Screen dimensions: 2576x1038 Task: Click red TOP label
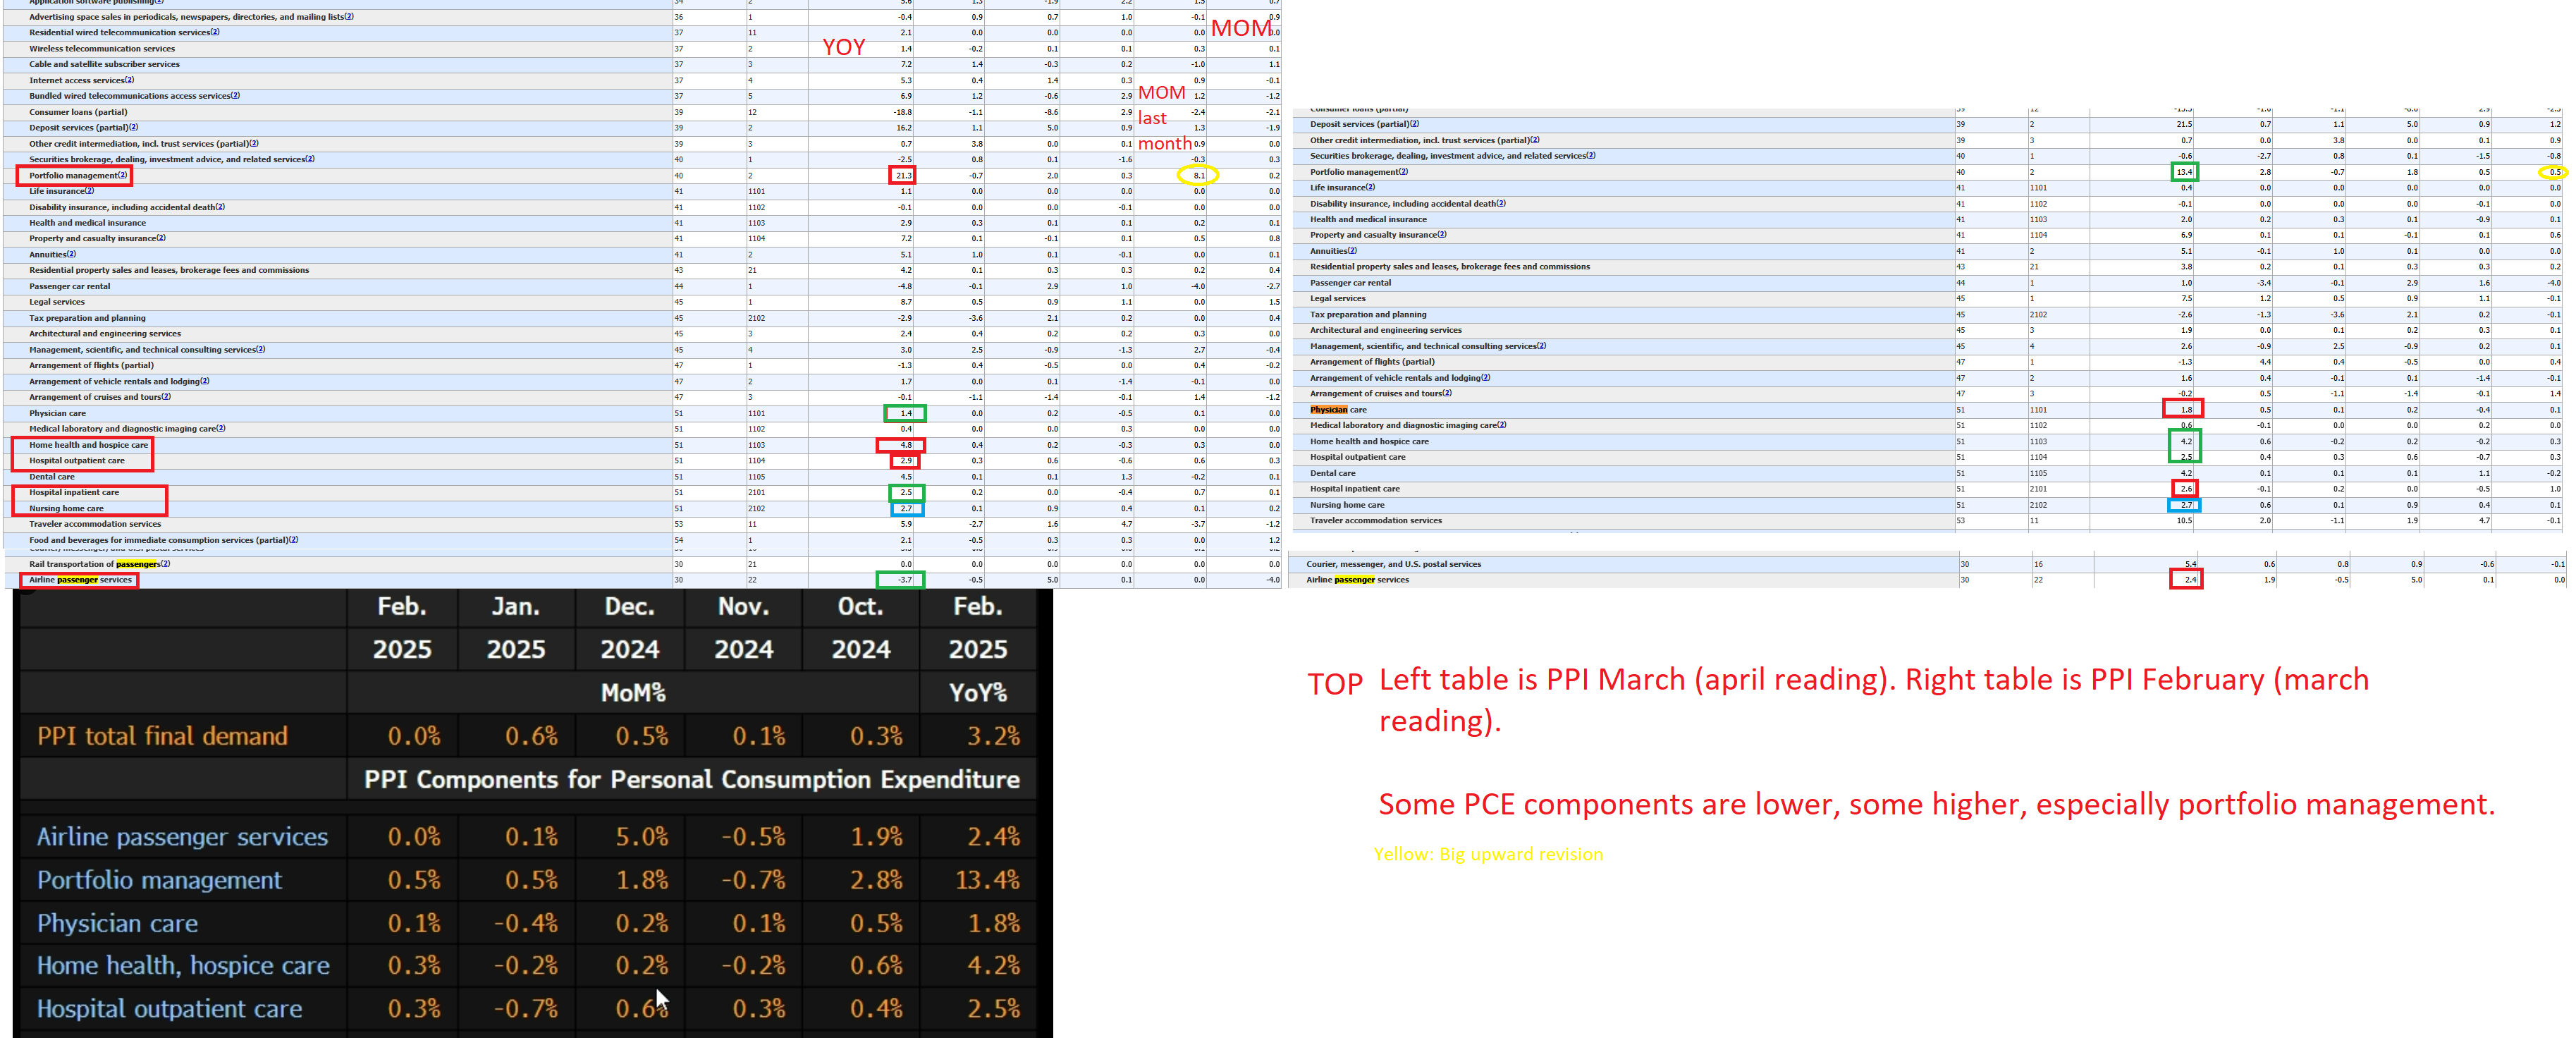1334,684
